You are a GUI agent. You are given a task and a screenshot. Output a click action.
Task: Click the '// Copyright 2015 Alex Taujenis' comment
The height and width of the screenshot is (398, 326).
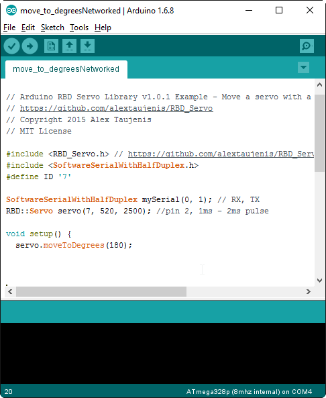[78, 119]
